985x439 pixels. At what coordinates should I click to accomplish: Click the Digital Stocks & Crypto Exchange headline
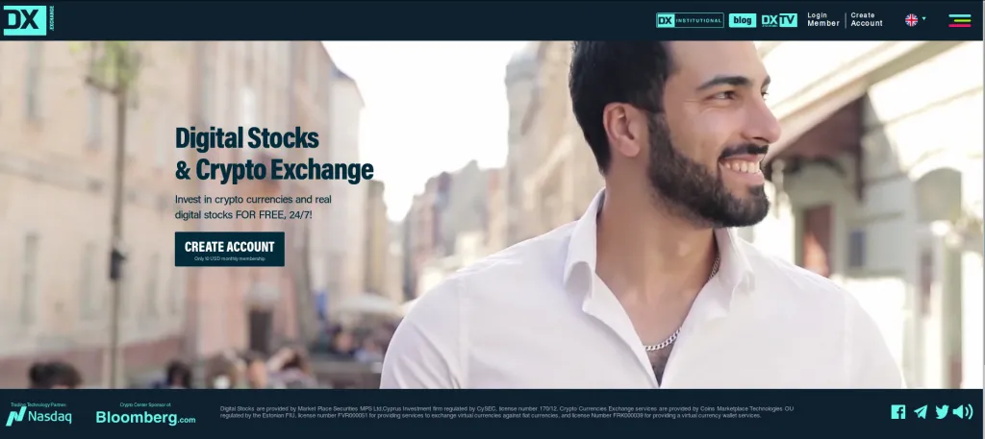pos(274,155)
